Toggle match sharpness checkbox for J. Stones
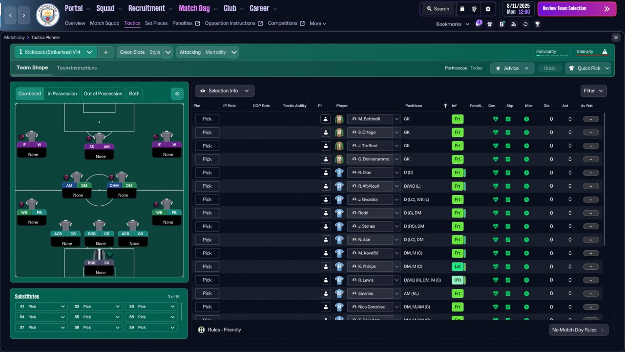The height and width of the screenshot is (352, 625). (508, 226)
